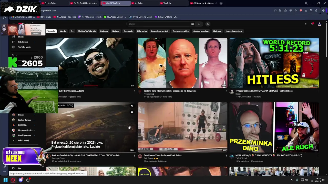This screenshot has width=328, height=184.
Task: Open the BORBOBtv subscription channel
Action: pyautogui.click(x=23, y=125)
